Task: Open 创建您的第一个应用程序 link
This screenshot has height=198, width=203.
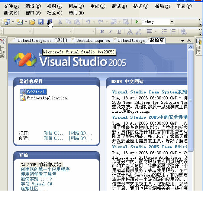Action: tap(45, 169)
